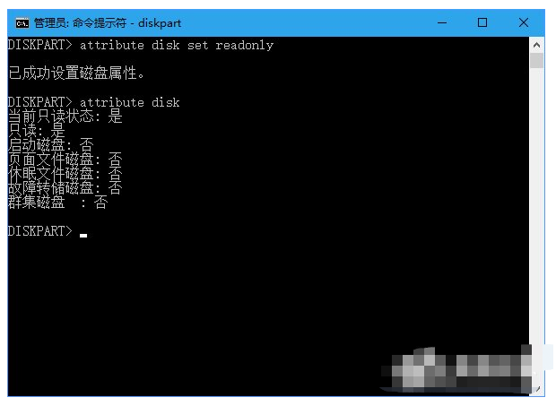Viewport: 556px width, 406px height.
Task: Click the 故障转储磁盘: 否 output line
Action: click(65, 188)
